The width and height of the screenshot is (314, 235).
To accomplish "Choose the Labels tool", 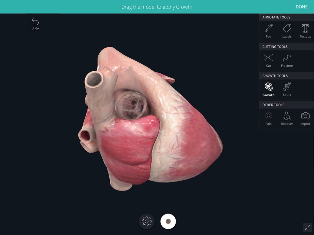I will pos(287,31).
